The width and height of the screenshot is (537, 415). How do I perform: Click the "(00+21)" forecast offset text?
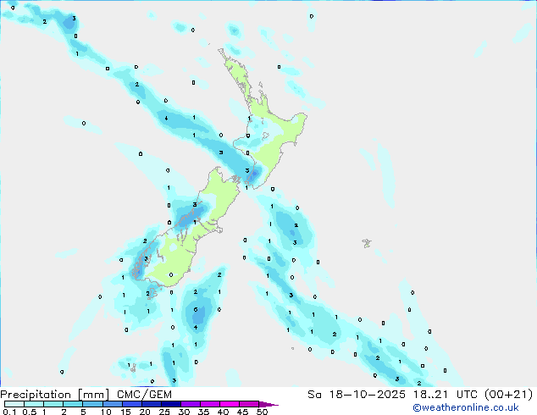point(508,395)
